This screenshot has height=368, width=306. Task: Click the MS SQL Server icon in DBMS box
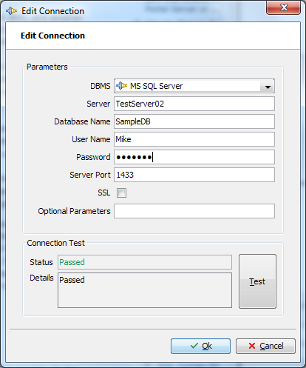coord(121,86)
